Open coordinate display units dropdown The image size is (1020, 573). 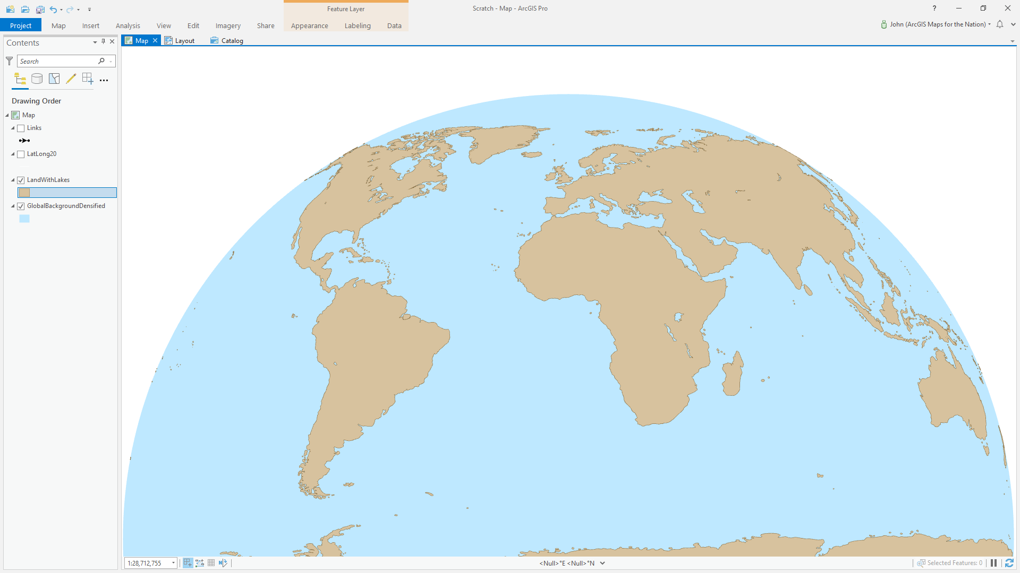(602, 563)
